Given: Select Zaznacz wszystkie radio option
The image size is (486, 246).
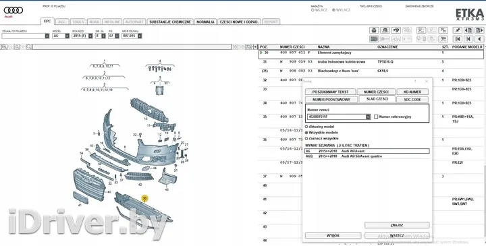Looking at the screenshot, I should pyautogui.click(x=306, y=138).
